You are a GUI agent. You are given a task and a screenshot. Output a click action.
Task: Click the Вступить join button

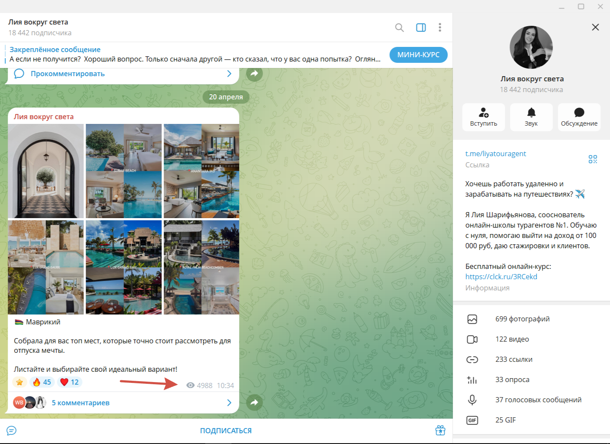tap(483, 117)
